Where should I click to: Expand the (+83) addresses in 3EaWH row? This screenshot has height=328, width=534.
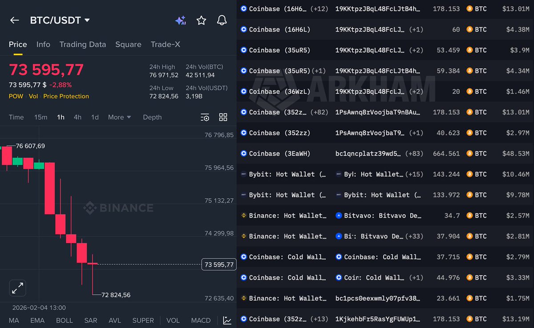click(x=414, y=154)
